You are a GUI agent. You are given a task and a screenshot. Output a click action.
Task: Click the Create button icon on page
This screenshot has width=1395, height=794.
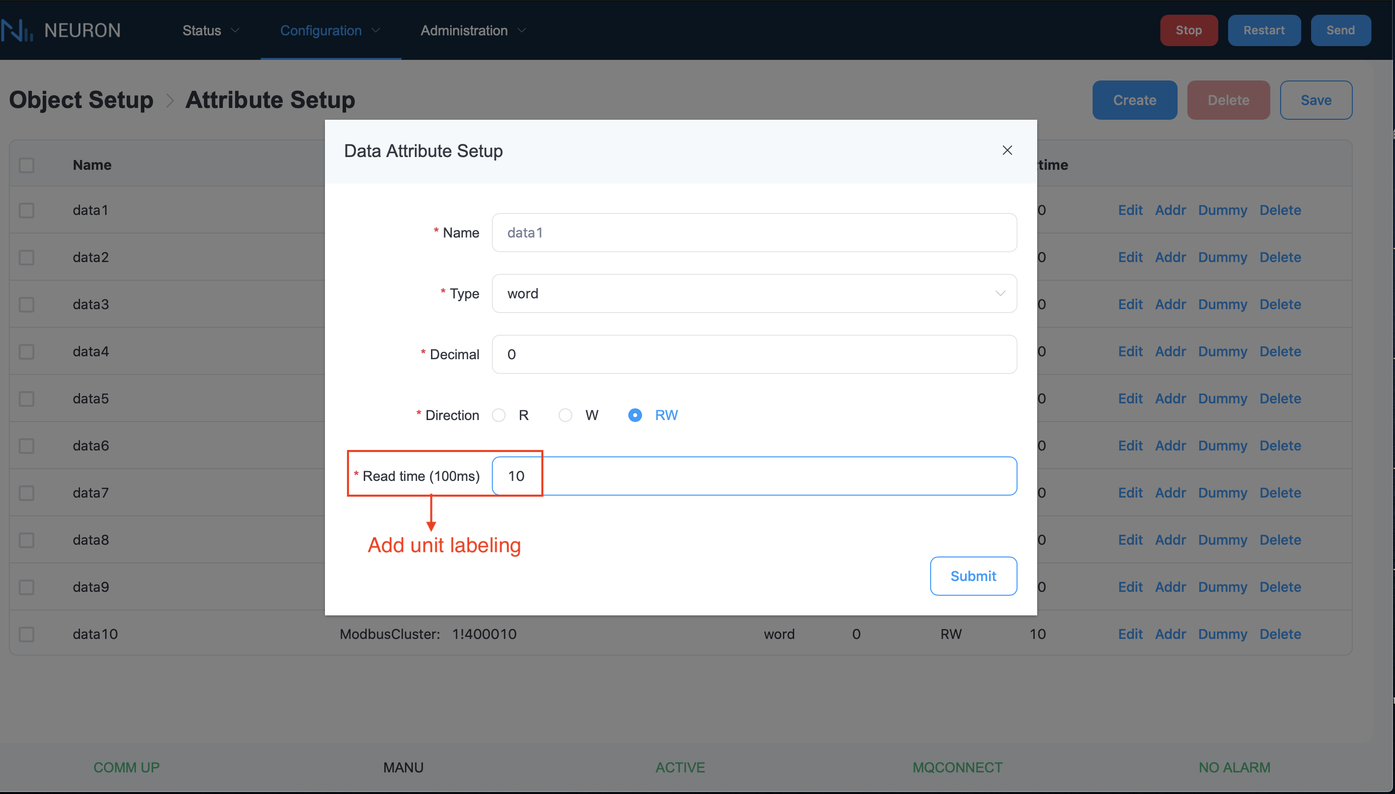(1134, 99)
